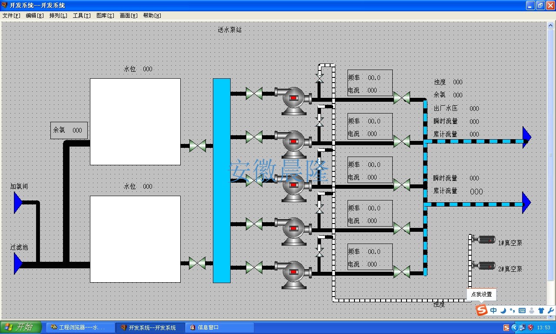This screenshot has height=334, width=556.
Task: Select inlet valve before the bottom pump
Action: pyautogui.click(x=254, y=267)
